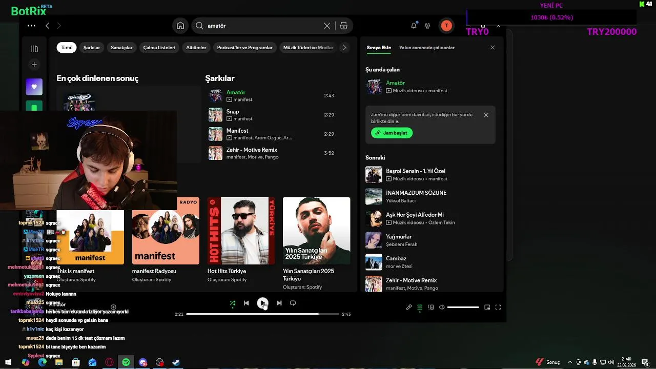The image size is (656, 369).
Task: Open Spotify home via the house icon
Action: (180, 26)
